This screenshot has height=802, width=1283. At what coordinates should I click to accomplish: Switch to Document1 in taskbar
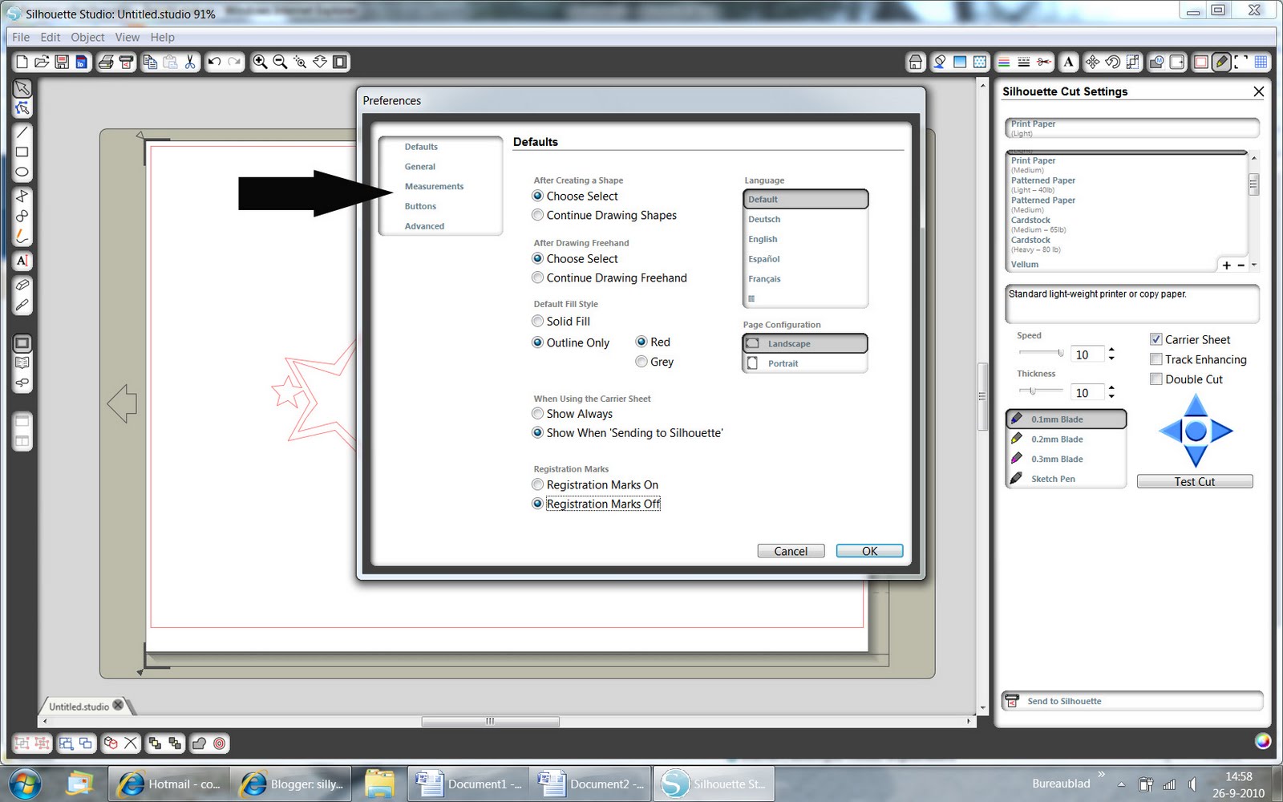tap(468, 784)
